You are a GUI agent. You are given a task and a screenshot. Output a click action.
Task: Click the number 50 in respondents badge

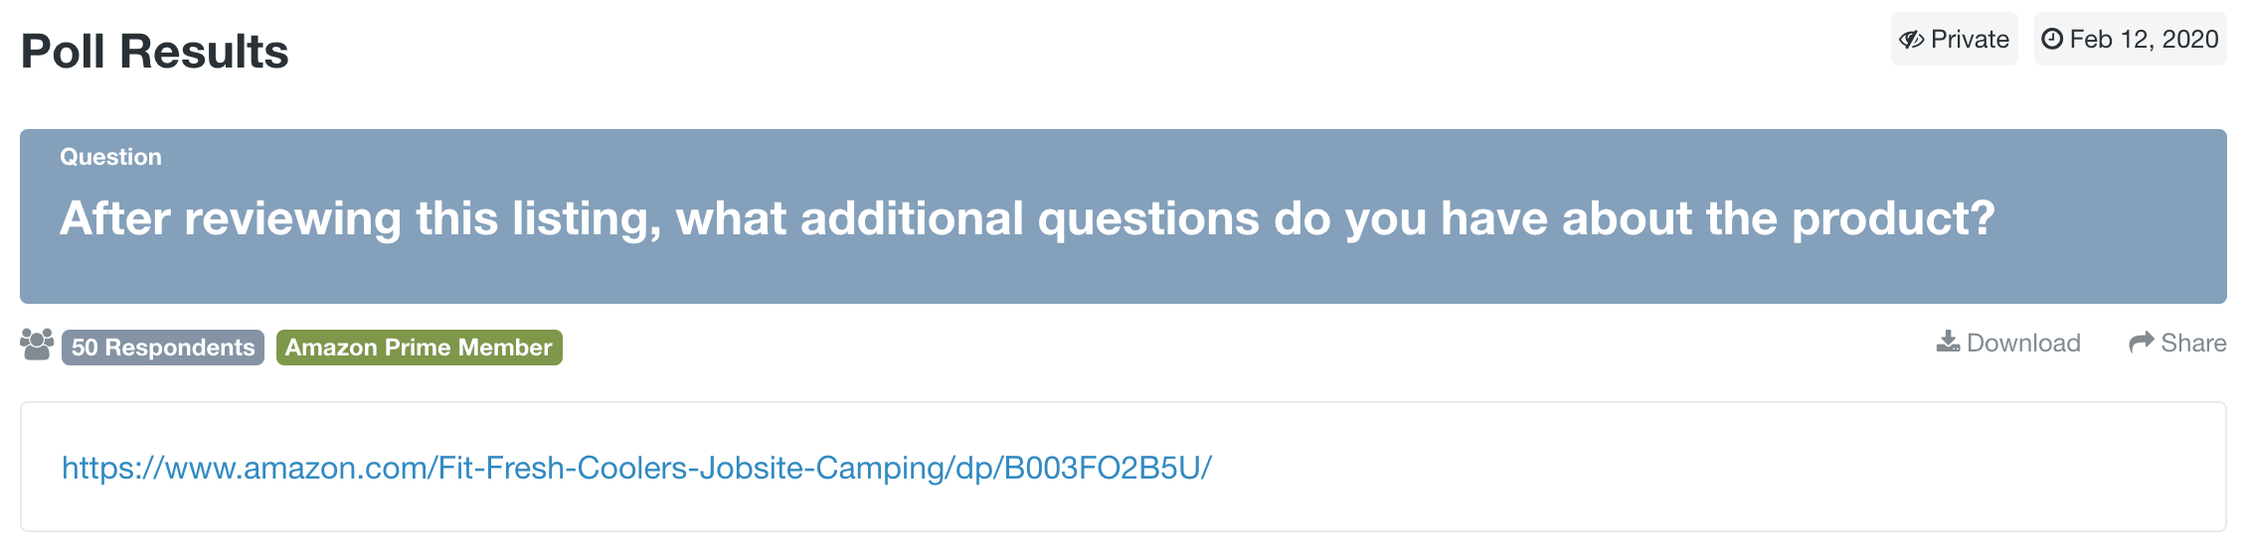[85, 347]
